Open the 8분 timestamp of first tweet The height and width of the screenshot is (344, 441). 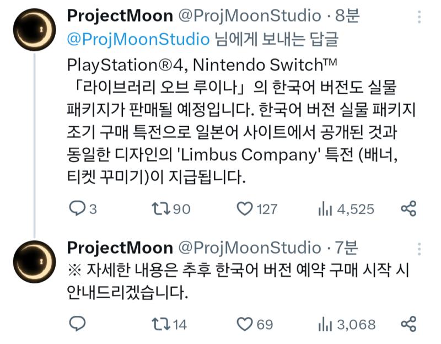pyautogui.click(x=347, y=15)
